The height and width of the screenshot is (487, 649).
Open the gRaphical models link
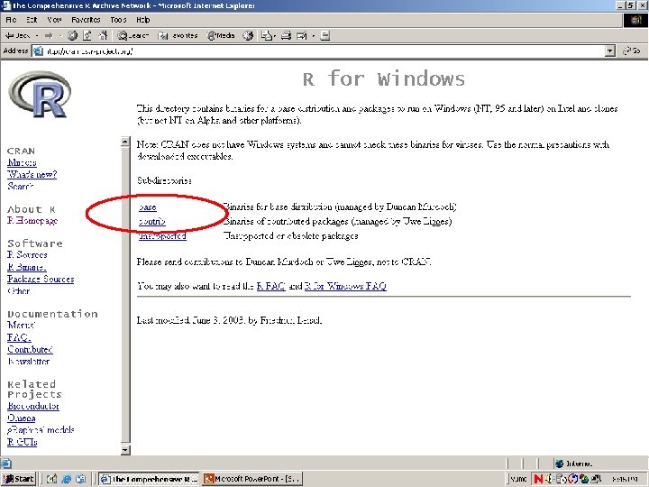[41, 430]
